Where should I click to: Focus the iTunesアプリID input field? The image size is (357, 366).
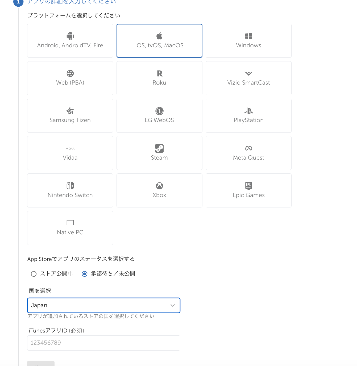coord(104,343)
